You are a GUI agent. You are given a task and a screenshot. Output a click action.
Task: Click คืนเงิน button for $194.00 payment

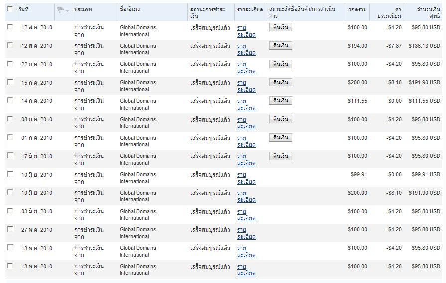click(281, 46)
